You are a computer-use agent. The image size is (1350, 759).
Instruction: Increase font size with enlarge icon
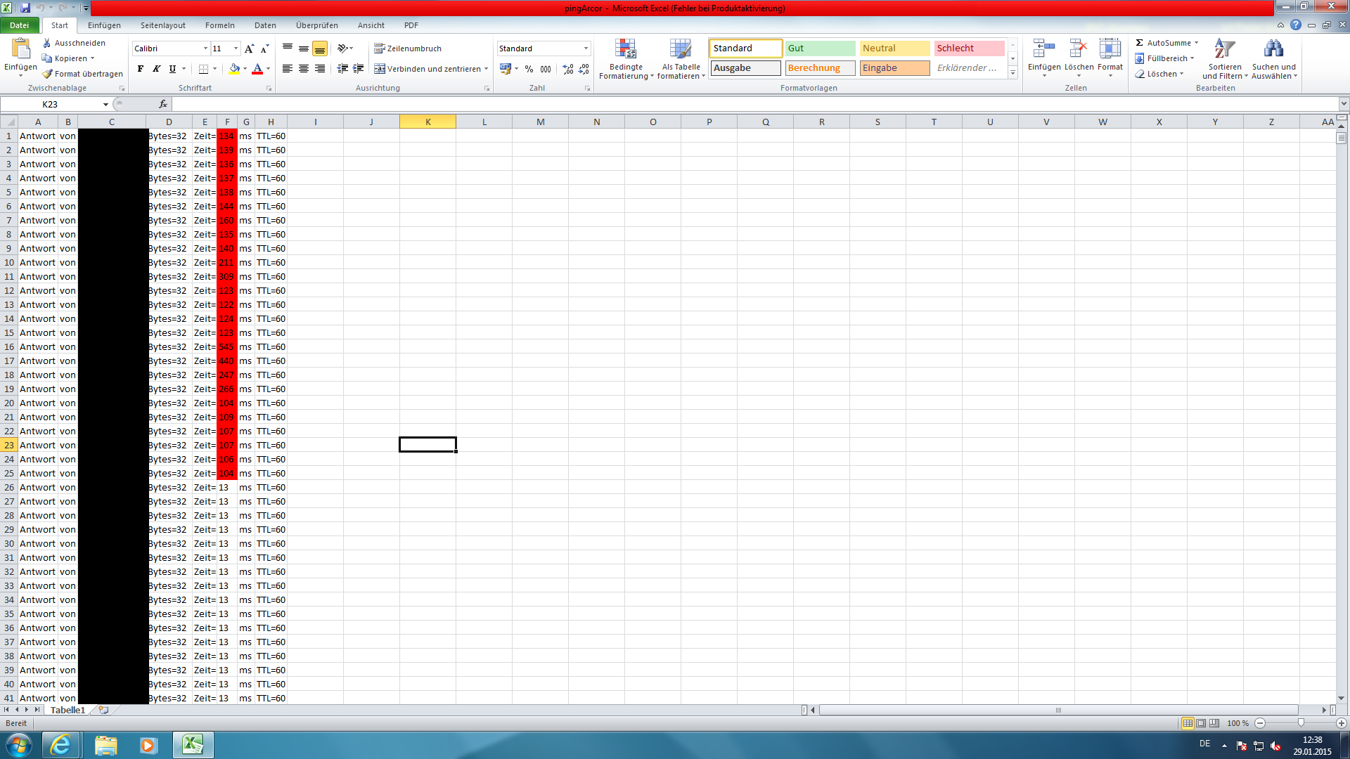tap(249, 48)
